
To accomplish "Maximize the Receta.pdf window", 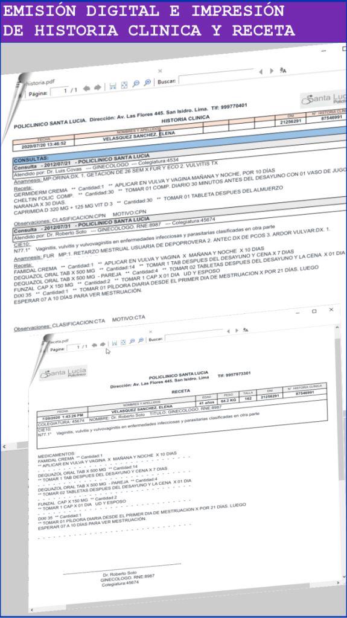I will [x=314, y=311].
